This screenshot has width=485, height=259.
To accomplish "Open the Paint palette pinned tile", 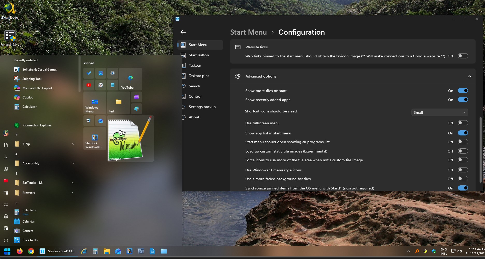I will pos(137,109).
